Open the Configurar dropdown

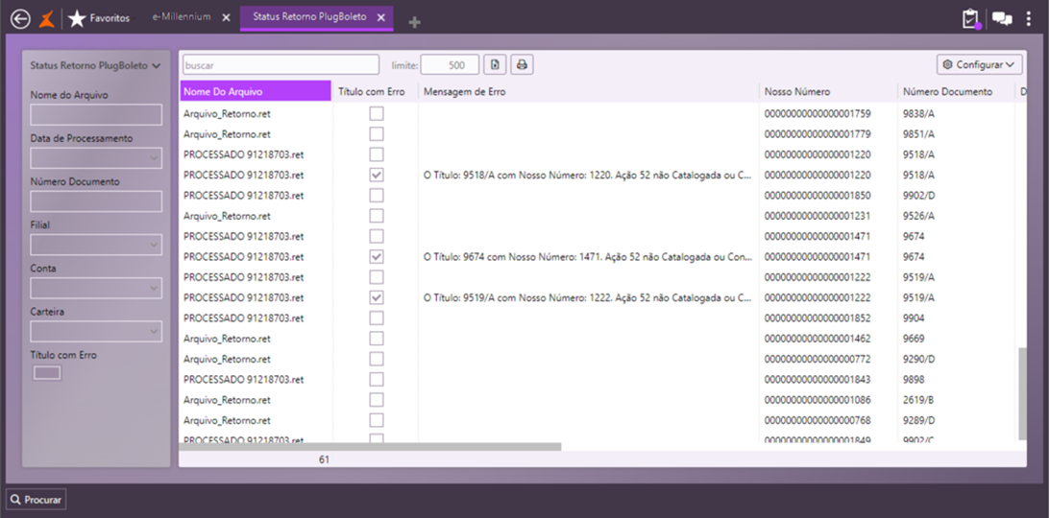[x=979, y=65]
